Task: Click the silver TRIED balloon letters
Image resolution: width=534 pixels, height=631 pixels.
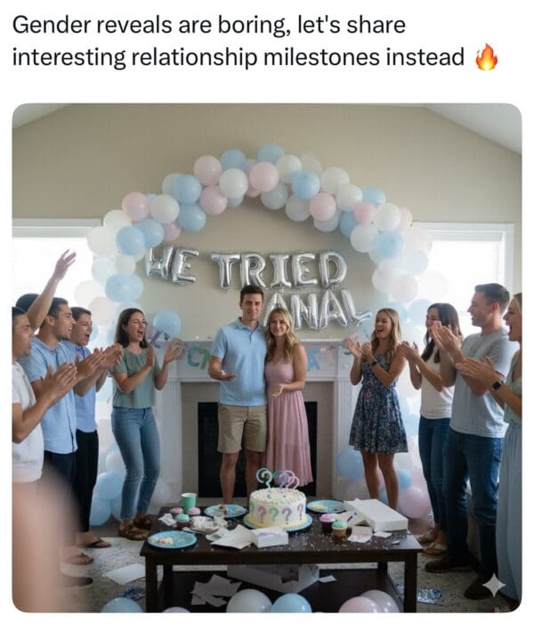Action: click(x=279, y=270)
